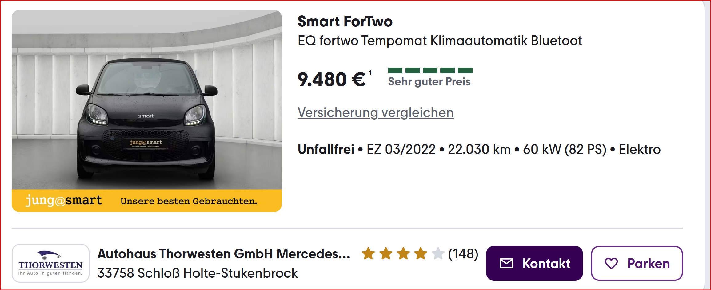
Task: Click the empty fifth rating star
Action: [438, 254]
